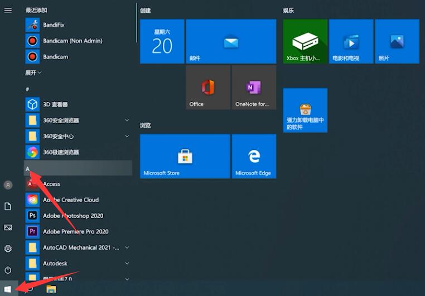Open the user account icon

8,185
